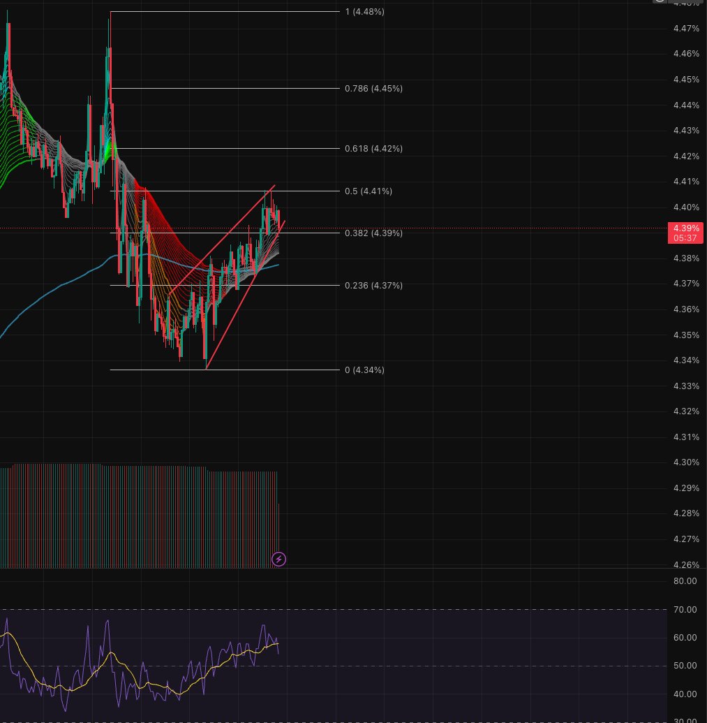Click the 05:37 bar countdown timer

coord(686,238)
